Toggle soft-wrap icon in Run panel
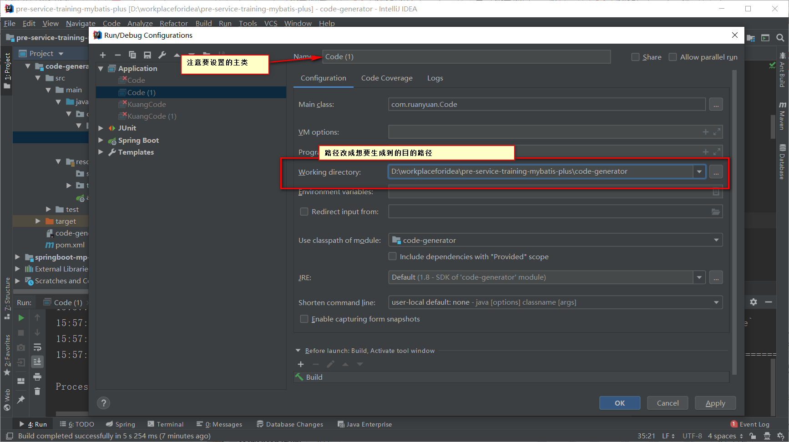789x442 pixels. 37,347
